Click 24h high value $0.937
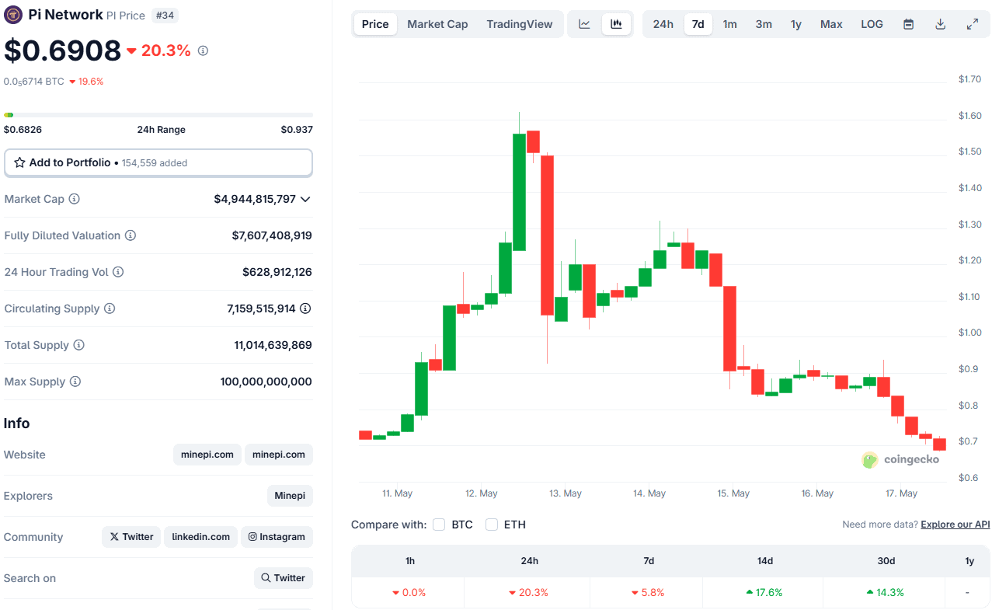The height and width of the screenshot is (610, 992). tap(297, 130)
